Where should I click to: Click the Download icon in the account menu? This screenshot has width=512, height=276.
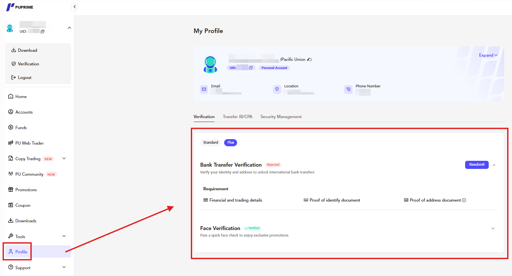tap(14, 50)
